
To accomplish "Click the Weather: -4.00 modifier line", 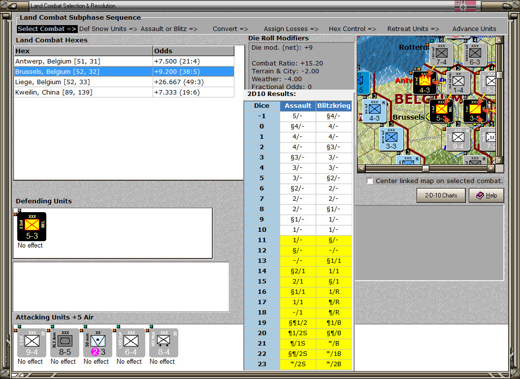I will [277, 79].
